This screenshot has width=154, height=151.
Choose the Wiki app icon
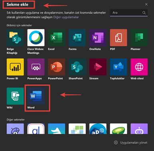[x=15, y=96]
